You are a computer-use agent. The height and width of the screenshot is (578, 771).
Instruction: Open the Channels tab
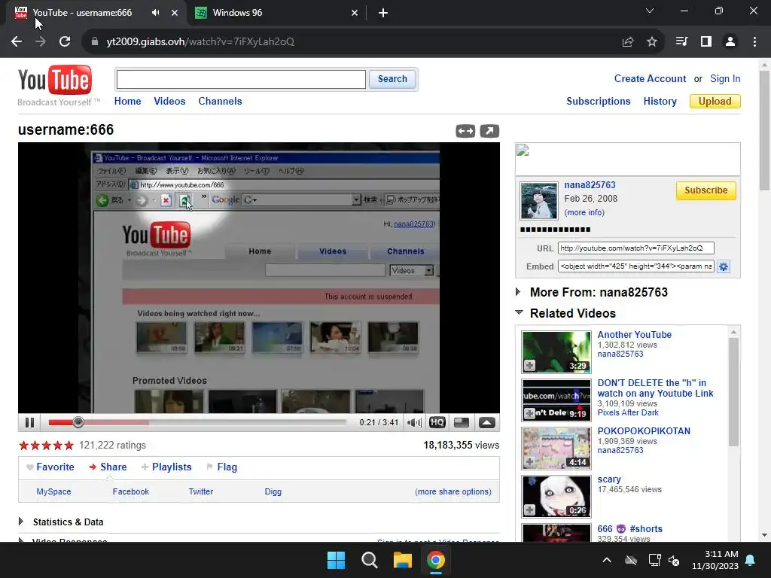pos(220,102)
